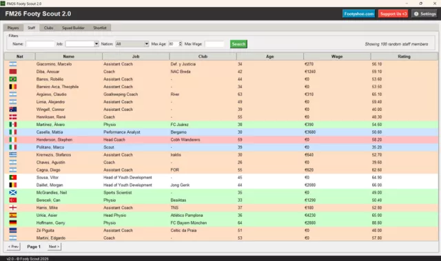Click the red Support Us button

(x=393, y=14)
